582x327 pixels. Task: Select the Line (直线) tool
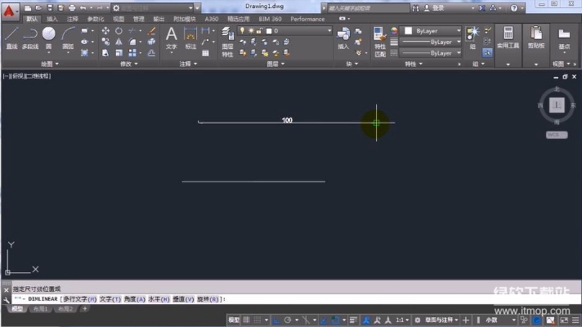pos(11,38)
